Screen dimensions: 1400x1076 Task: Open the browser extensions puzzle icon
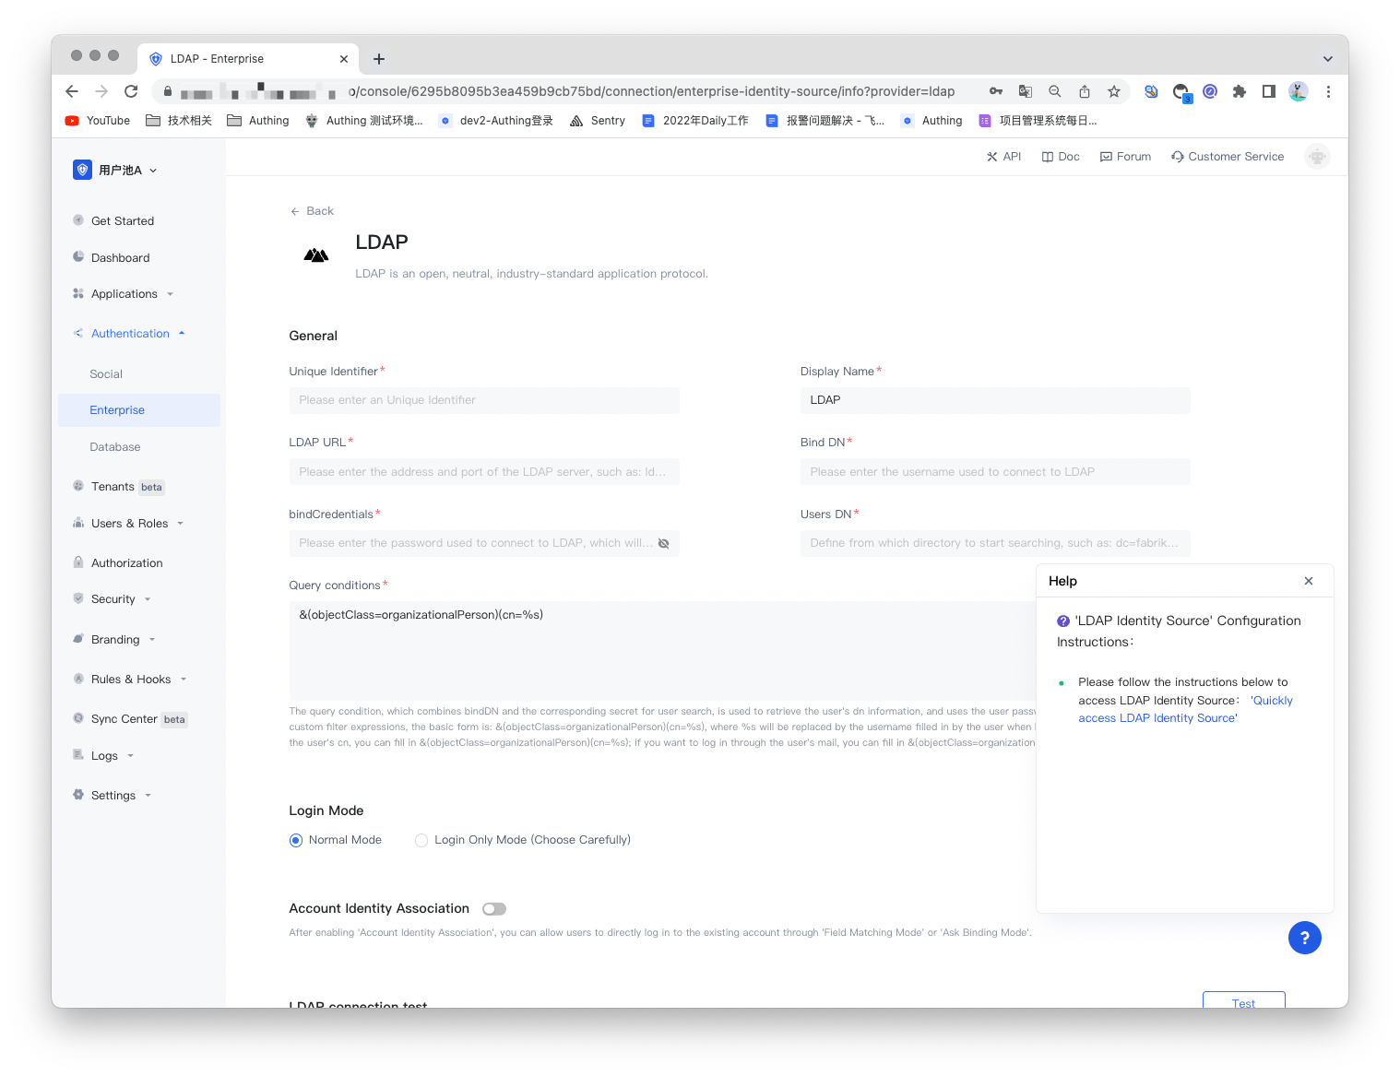pyautogui.click(x=1240, y=91)
